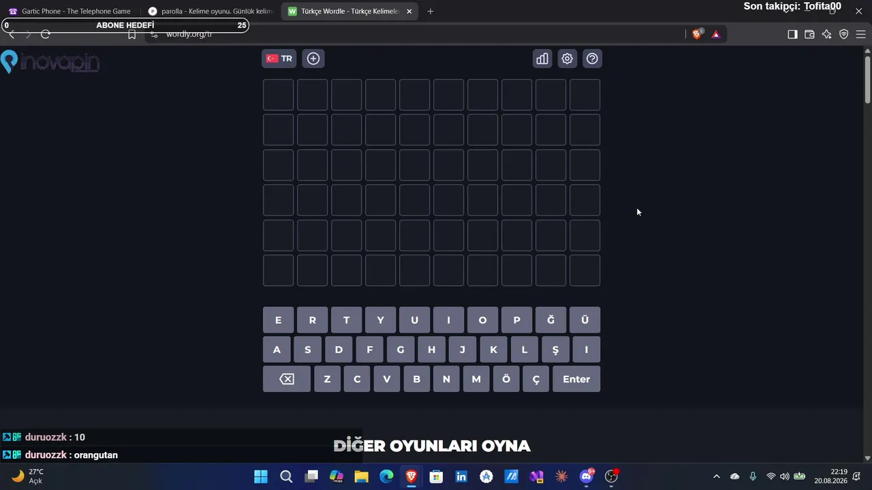
Task: Tap the Z key on the game keyboard
Action: [327, 379]
